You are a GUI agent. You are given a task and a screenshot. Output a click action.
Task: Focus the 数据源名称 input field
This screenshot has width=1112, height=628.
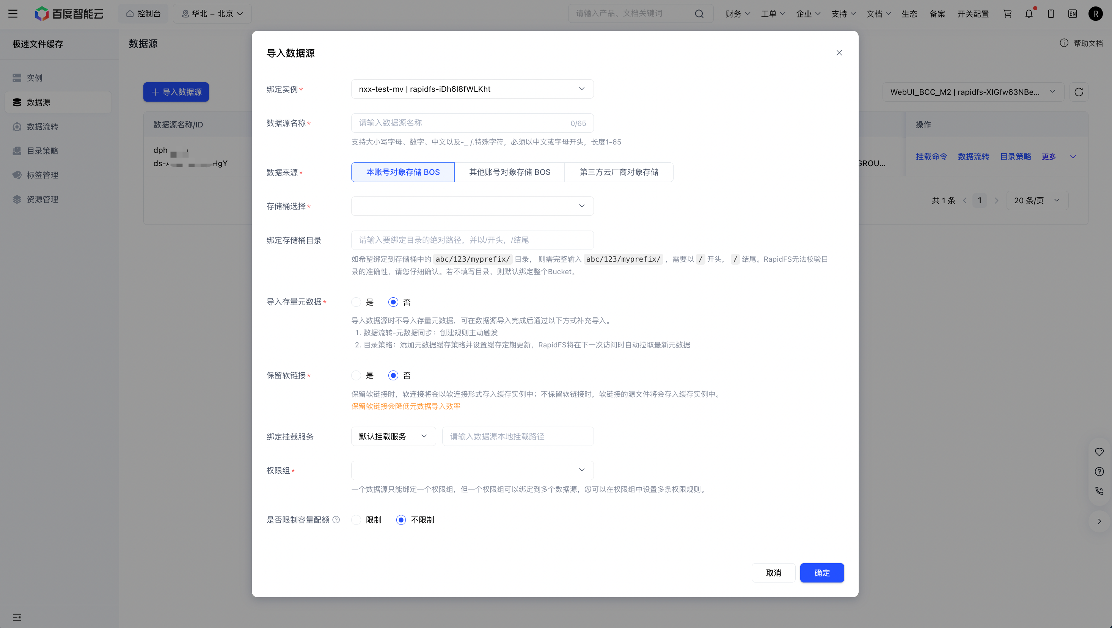click(x=472, y=123)
